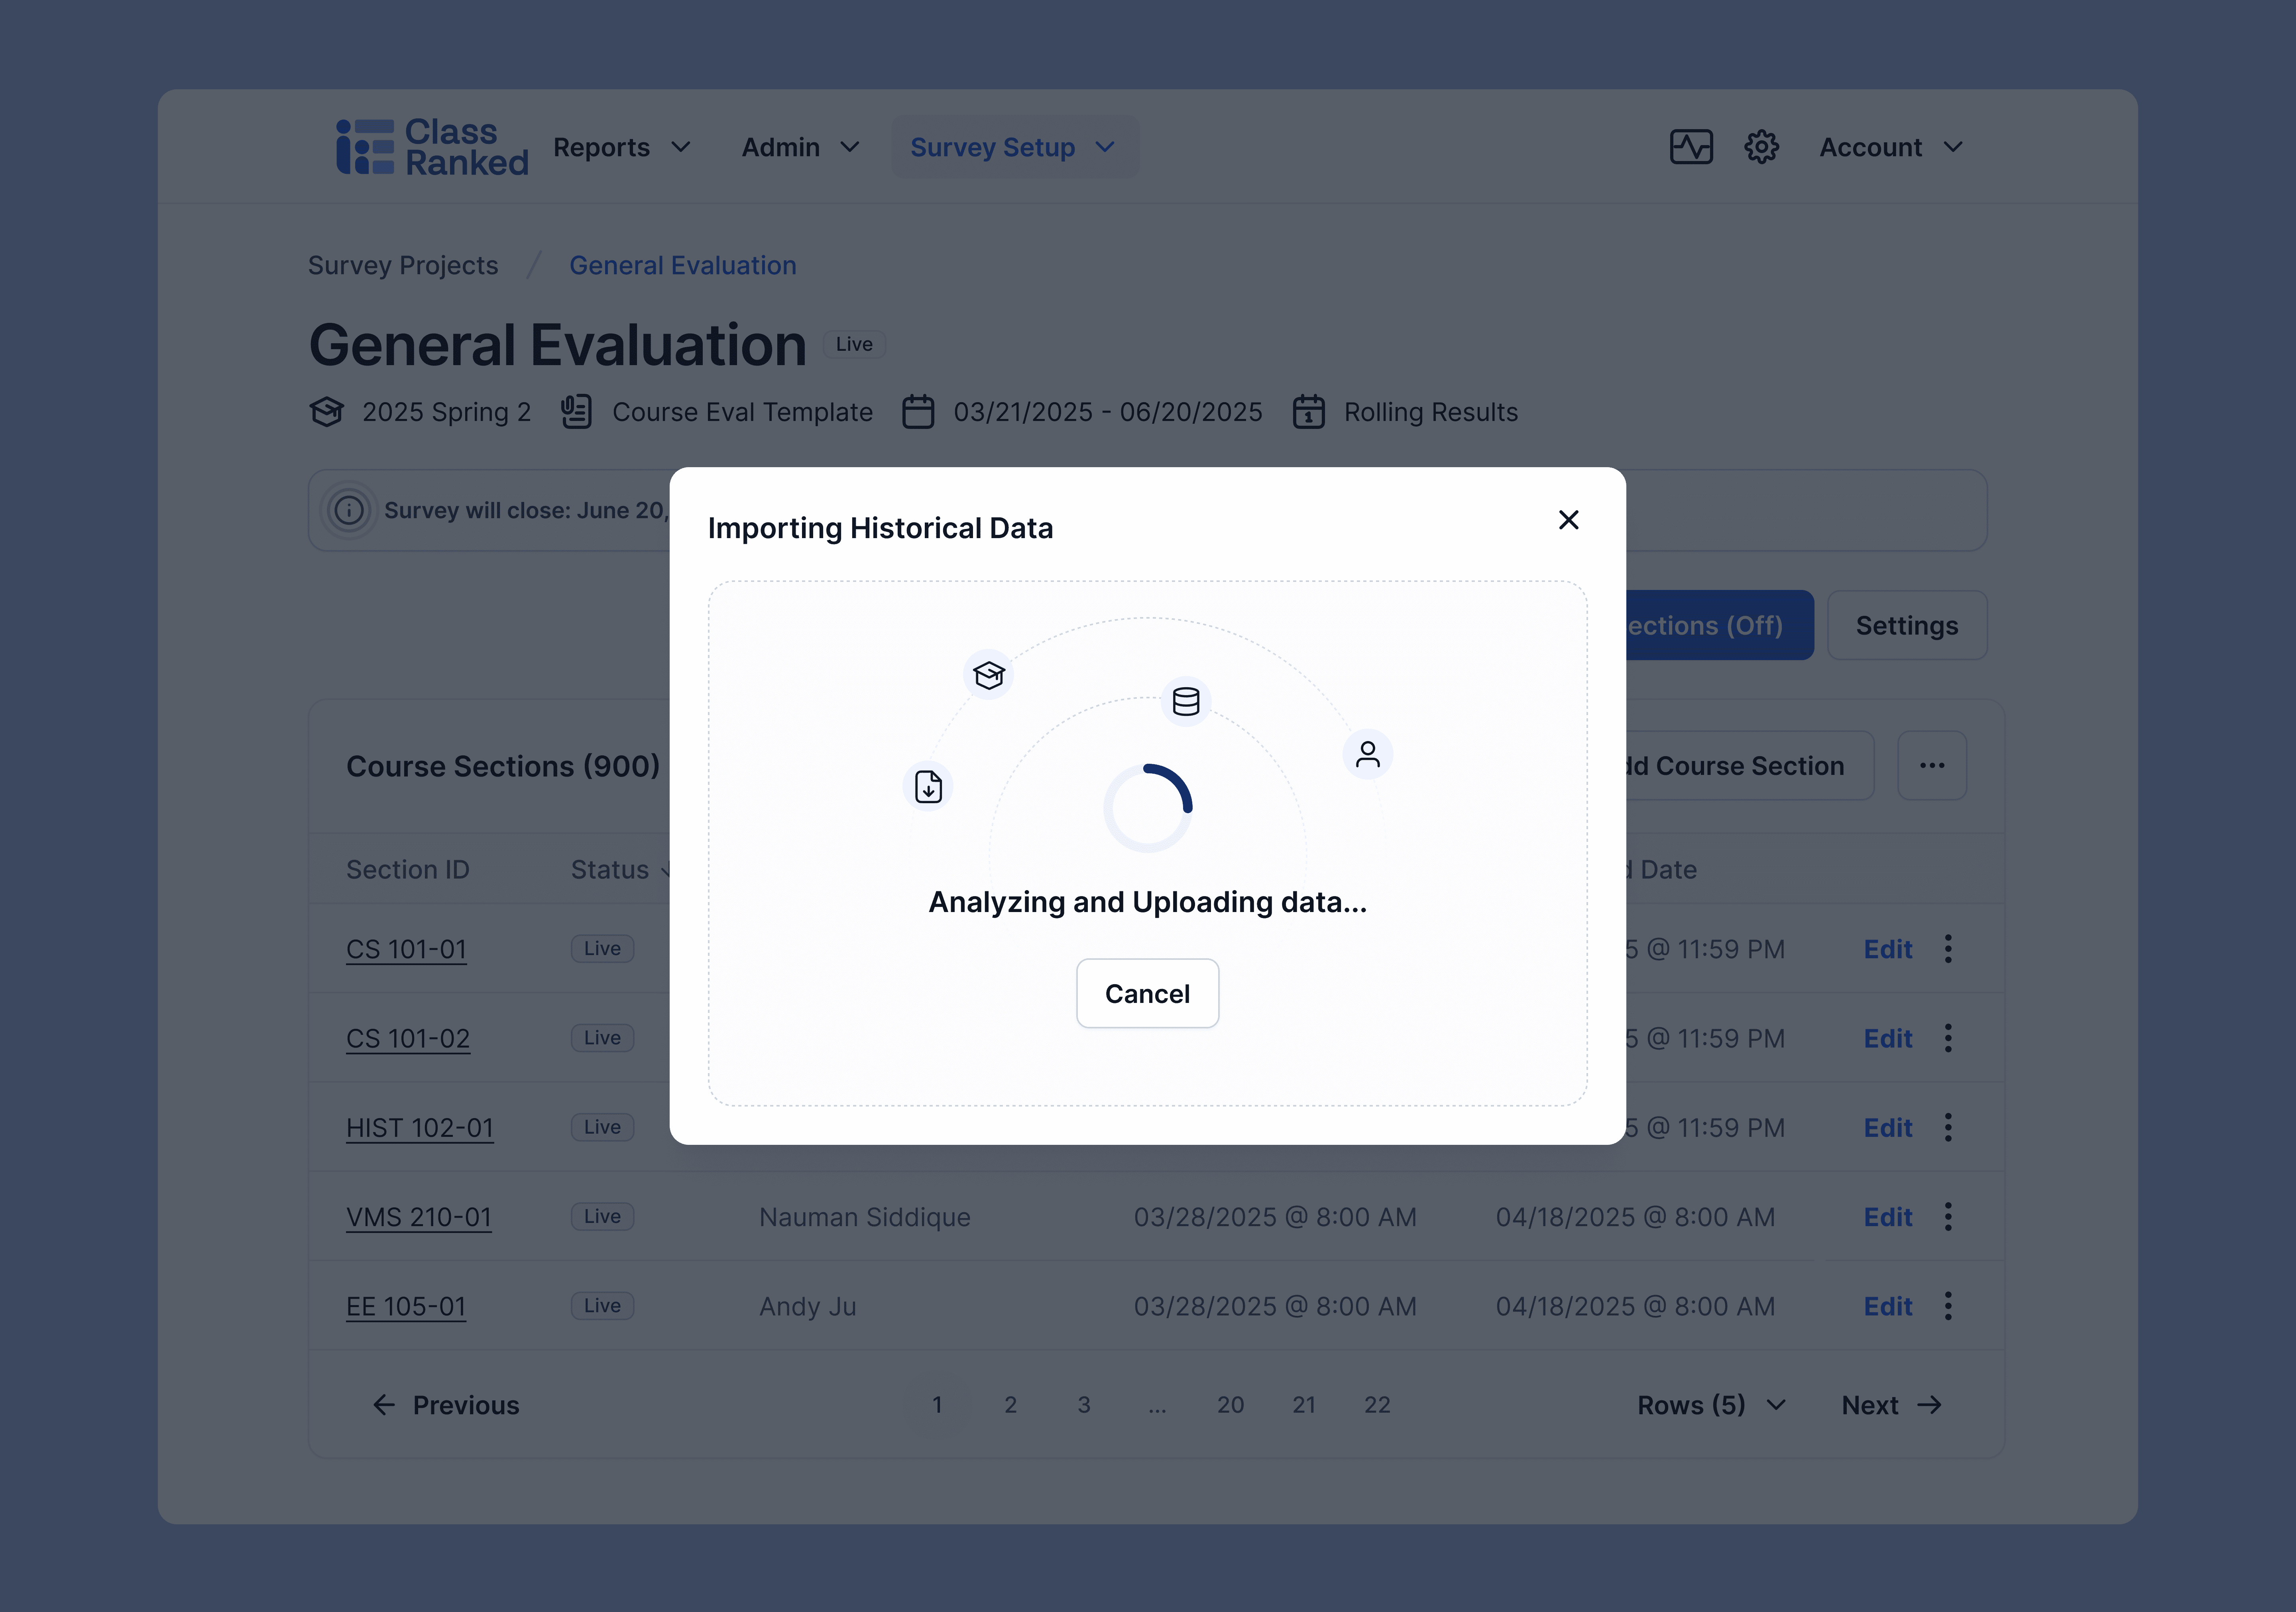The image size is (2296, 1612).
Task: Open the Survey Setup menu
Action: tap(1012, 147)
